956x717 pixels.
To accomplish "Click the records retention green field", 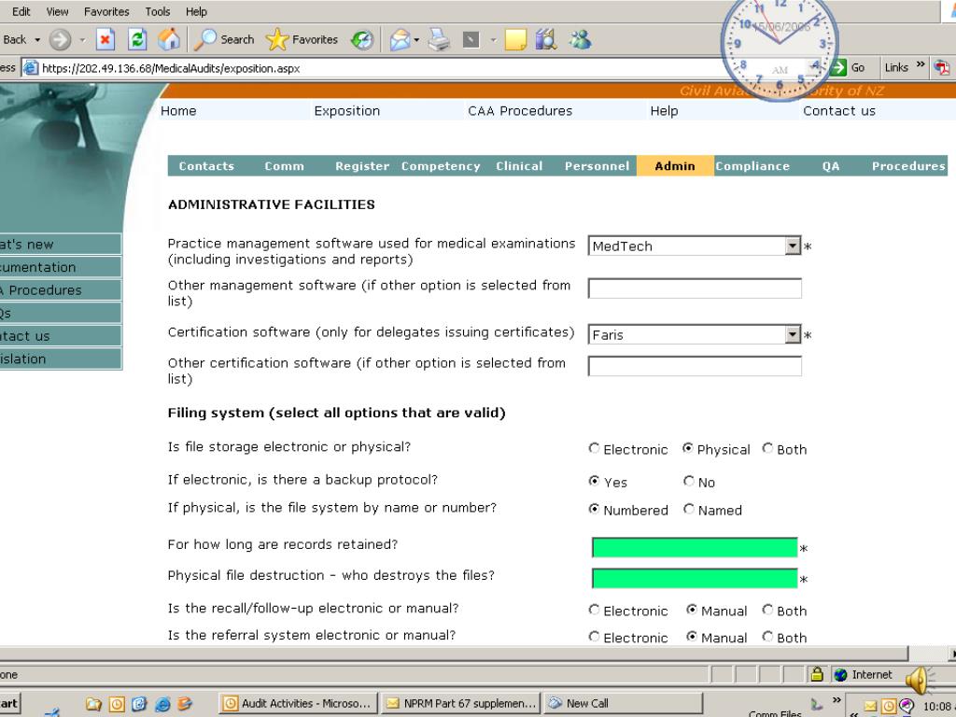I will click(695, 547).
